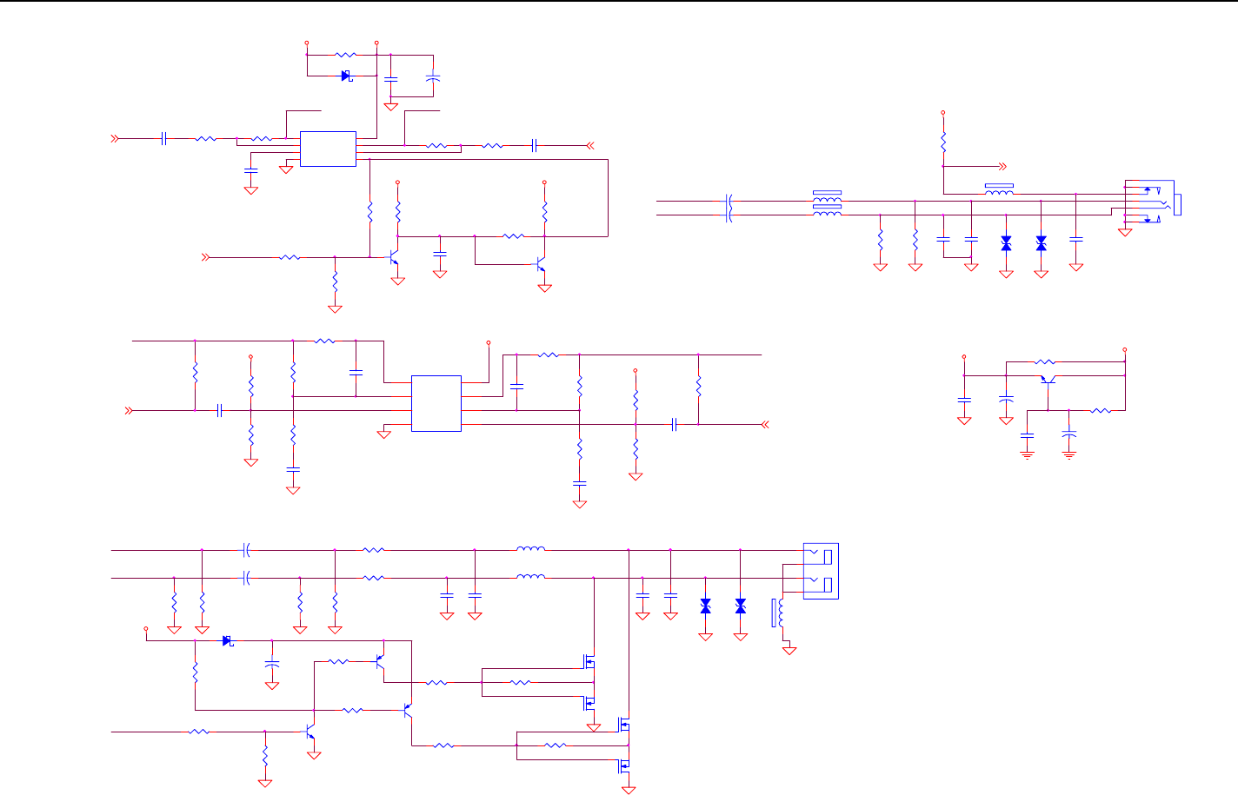
Task: Select the square IC block in the middle circuit
Action: pos(436,403)
